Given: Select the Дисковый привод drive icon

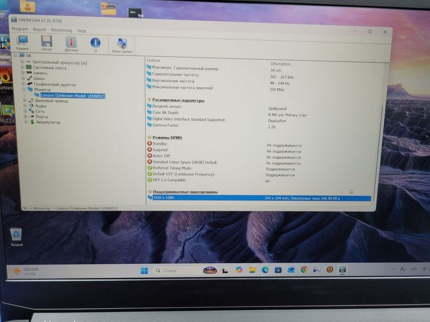Looking at the screenshot, I should pyautogui.click(x=31, y=100).
